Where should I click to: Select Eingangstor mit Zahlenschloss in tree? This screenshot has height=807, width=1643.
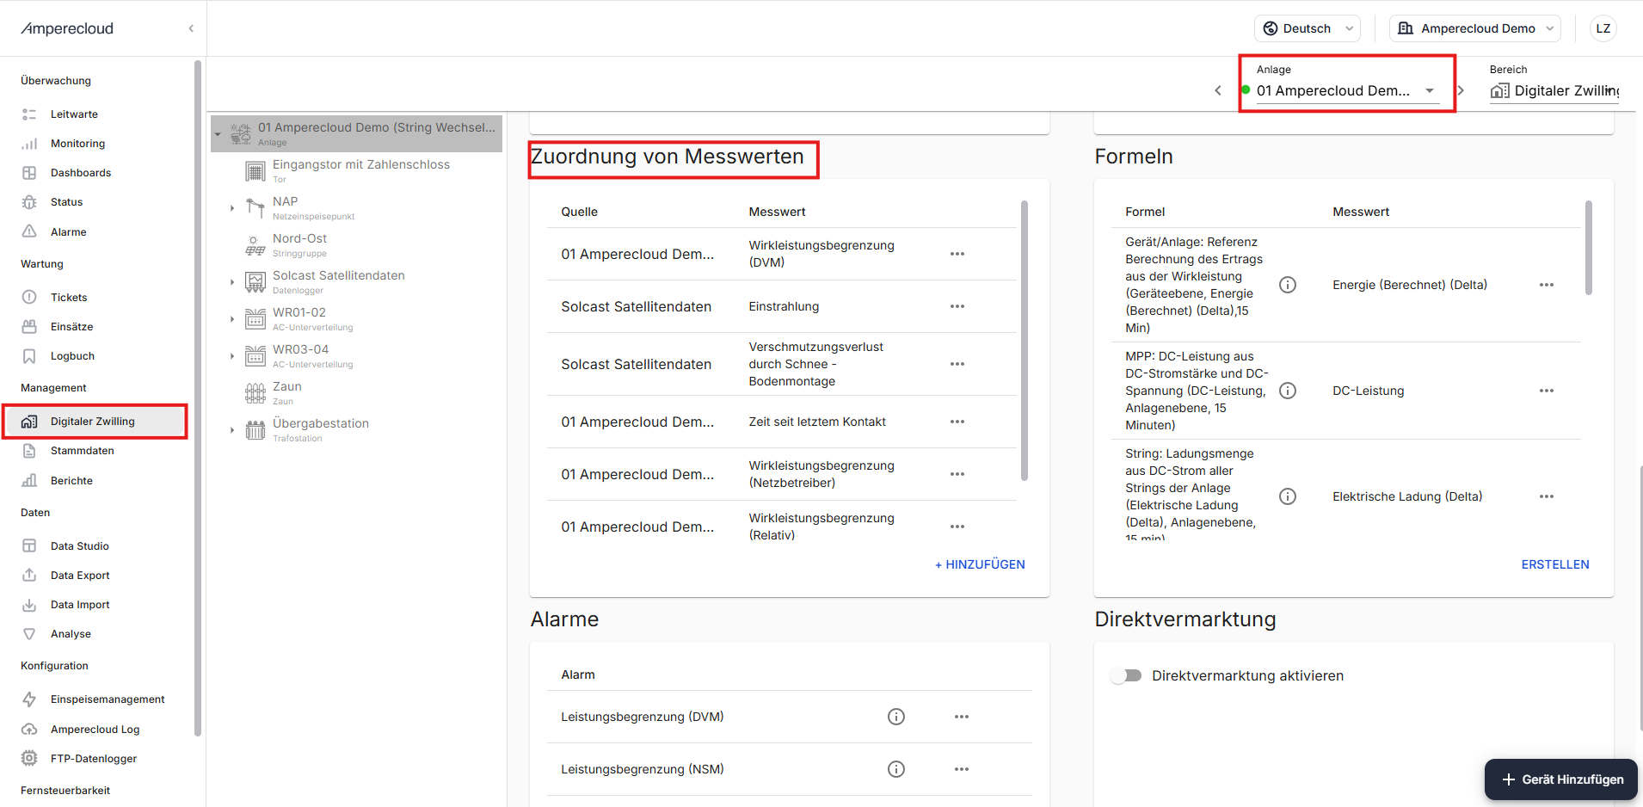coord(360,164)
